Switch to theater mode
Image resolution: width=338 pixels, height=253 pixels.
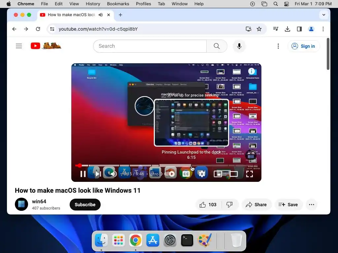pyautogui.click(x=234, y=174)
